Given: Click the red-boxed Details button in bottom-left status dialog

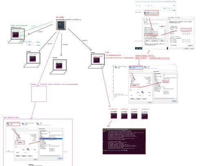Looking at the screenshot, I should (x=20, y=143).
